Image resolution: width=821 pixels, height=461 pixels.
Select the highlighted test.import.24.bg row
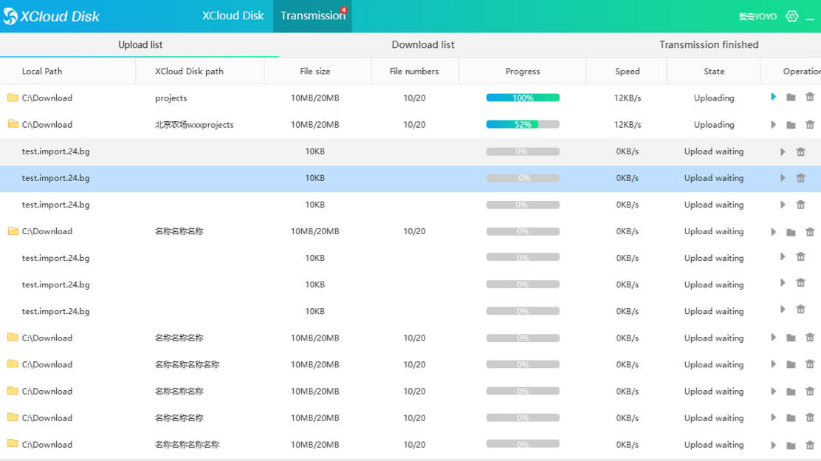click(295, 177)
